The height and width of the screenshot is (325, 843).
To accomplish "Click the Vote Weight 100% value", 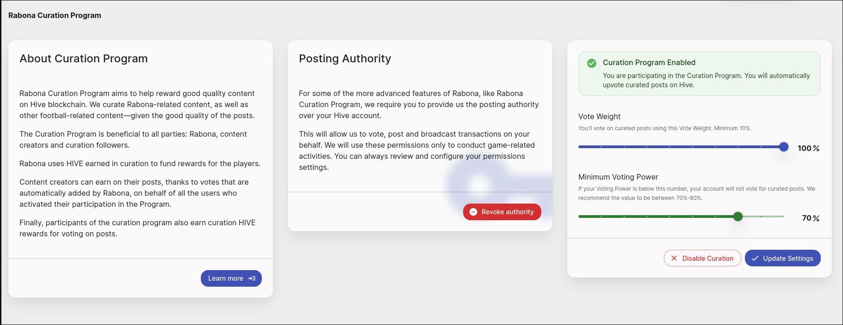I will click(808, 148).
